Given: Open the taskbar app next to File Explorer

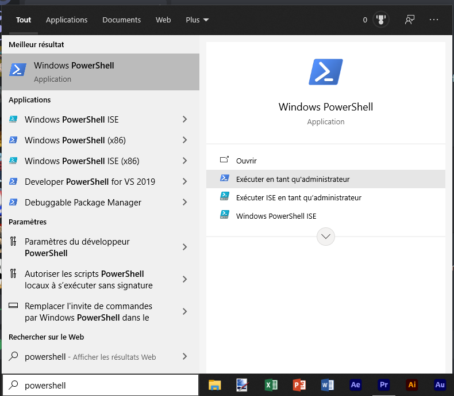Looking at the screenshot, I should coord(242,385).
